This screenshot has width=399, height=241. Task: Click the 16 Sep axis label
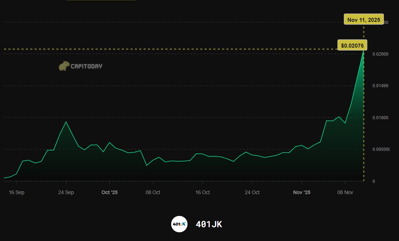coord(17,192)
